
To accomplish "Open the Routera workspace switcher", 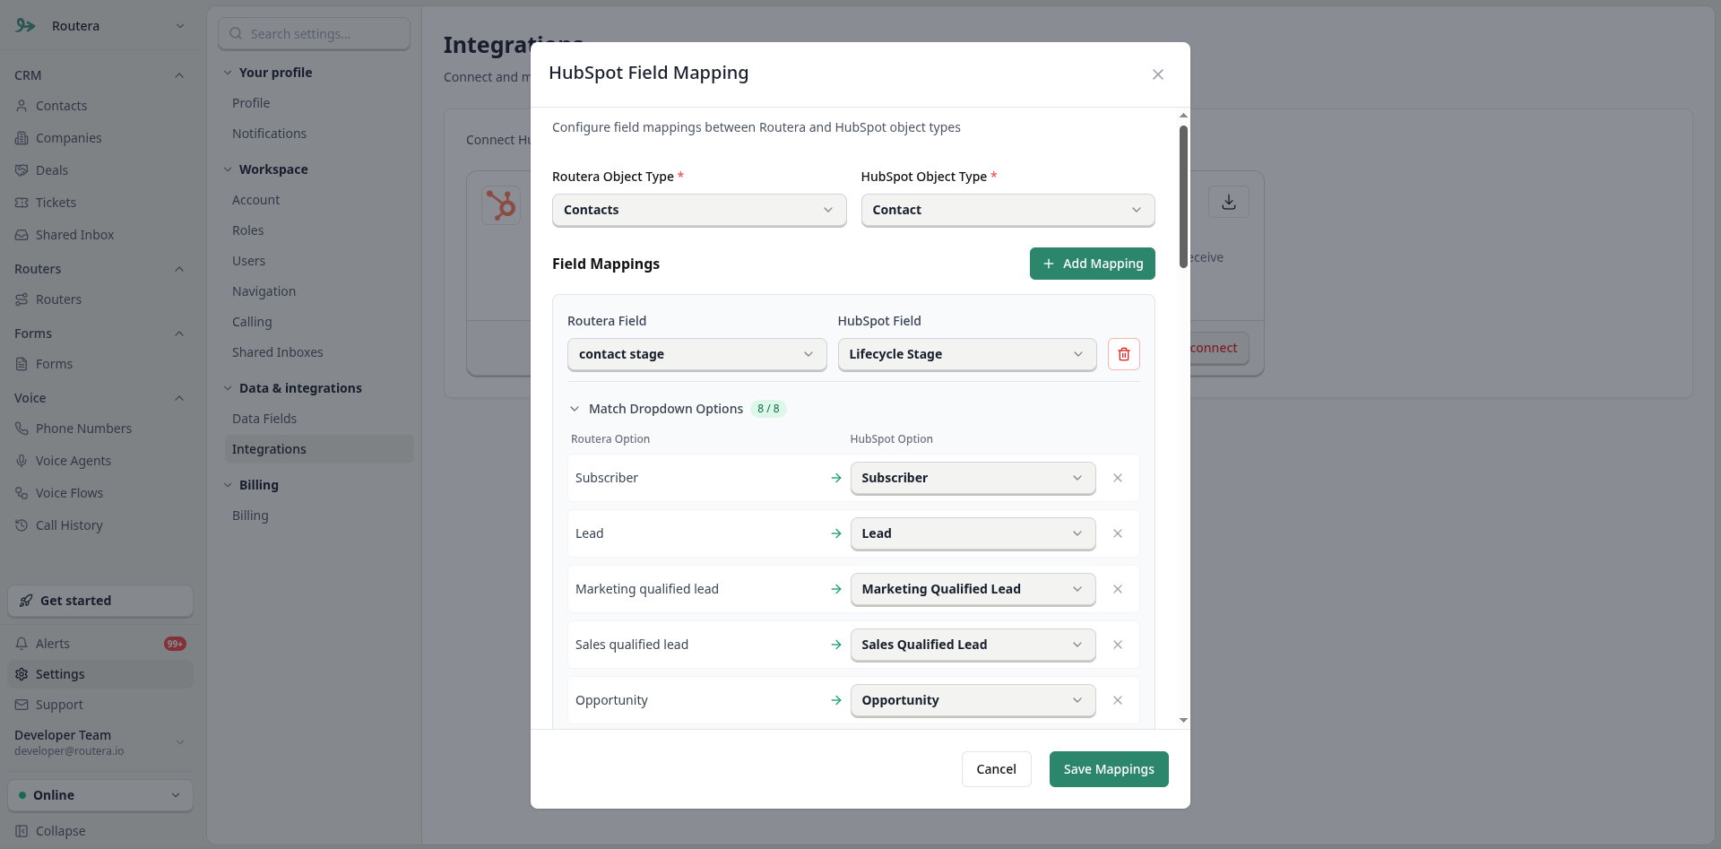I will 100,26.
